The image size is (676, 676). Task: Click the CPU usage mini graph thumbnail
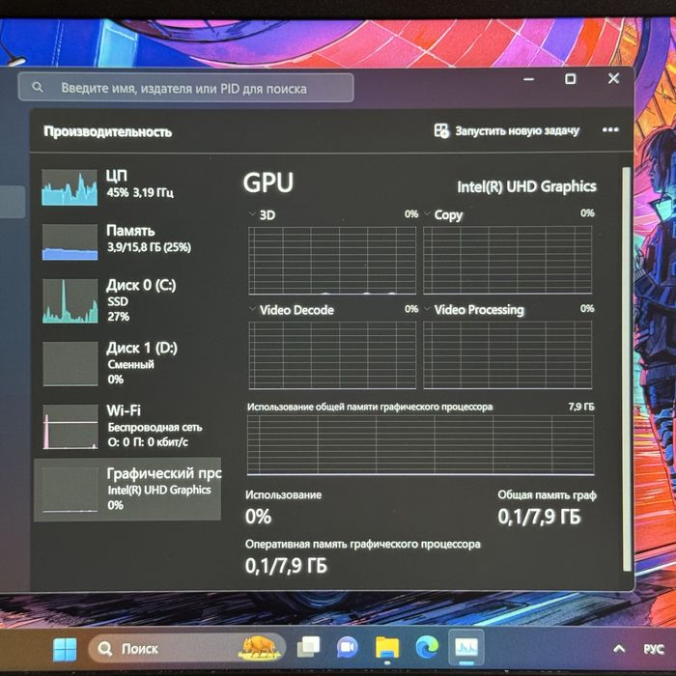(x=70, y=187)
